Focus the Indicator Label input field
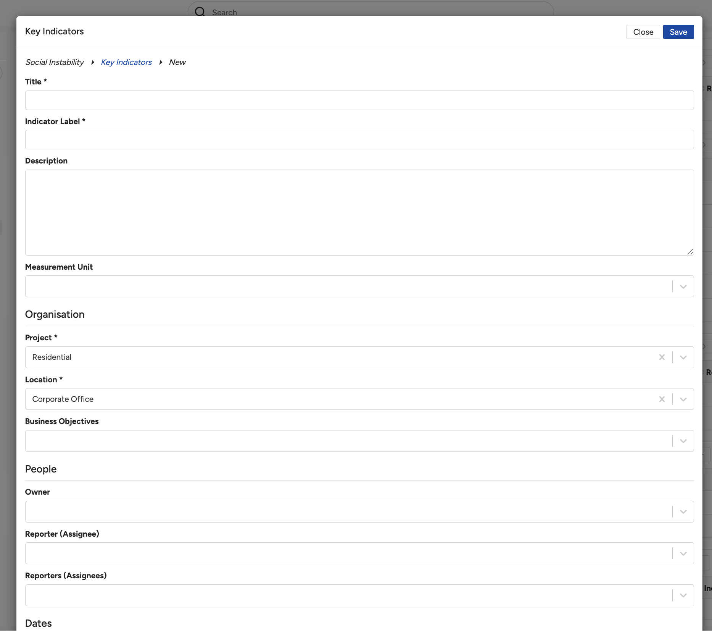The width and height of the screenshot is (712, 631). 359,140
